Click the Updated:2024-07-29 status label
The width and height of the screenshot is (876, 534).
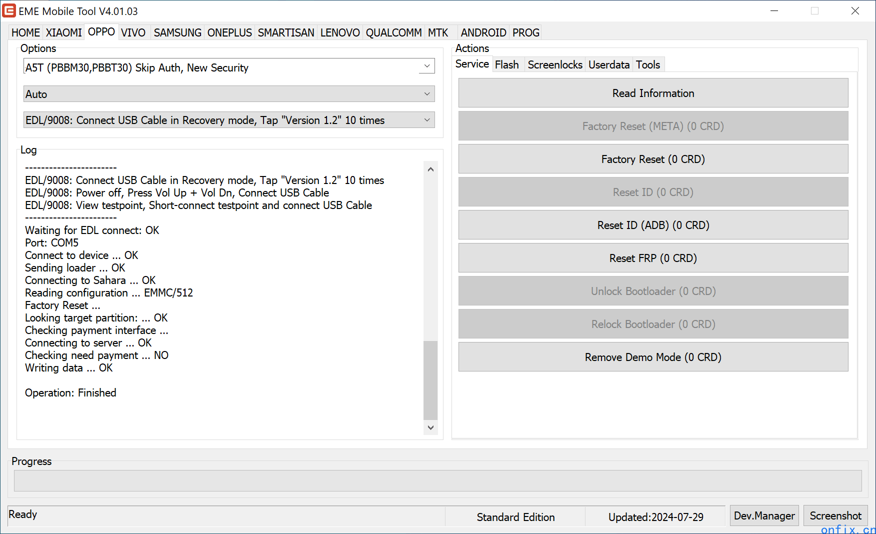pos(655,517)
